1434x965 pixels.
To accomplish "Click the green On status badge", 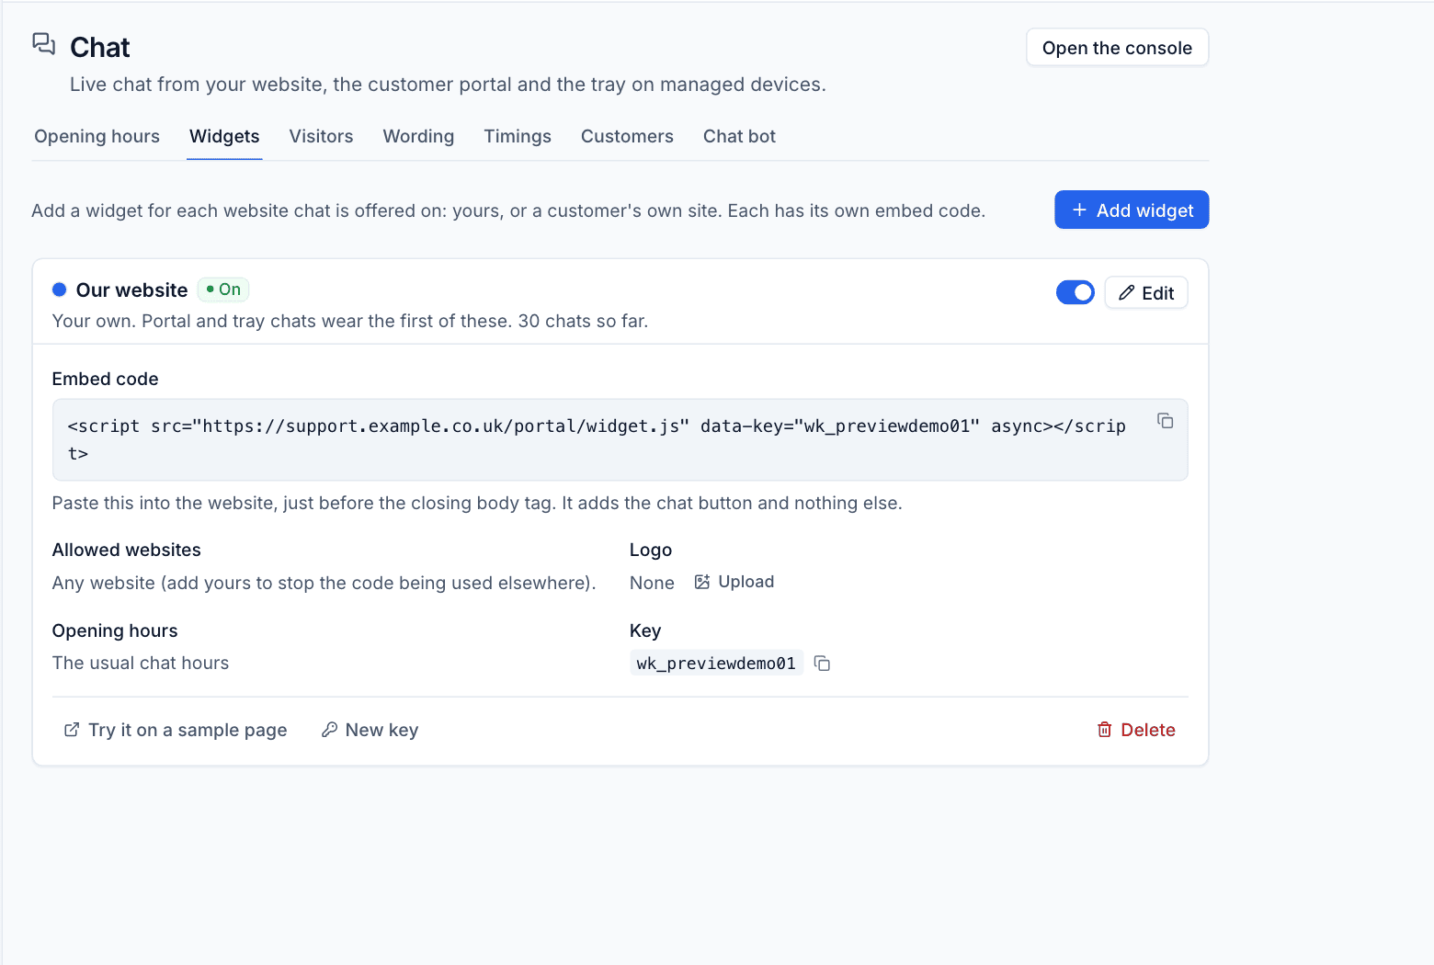I will click(x=223, y=289).
